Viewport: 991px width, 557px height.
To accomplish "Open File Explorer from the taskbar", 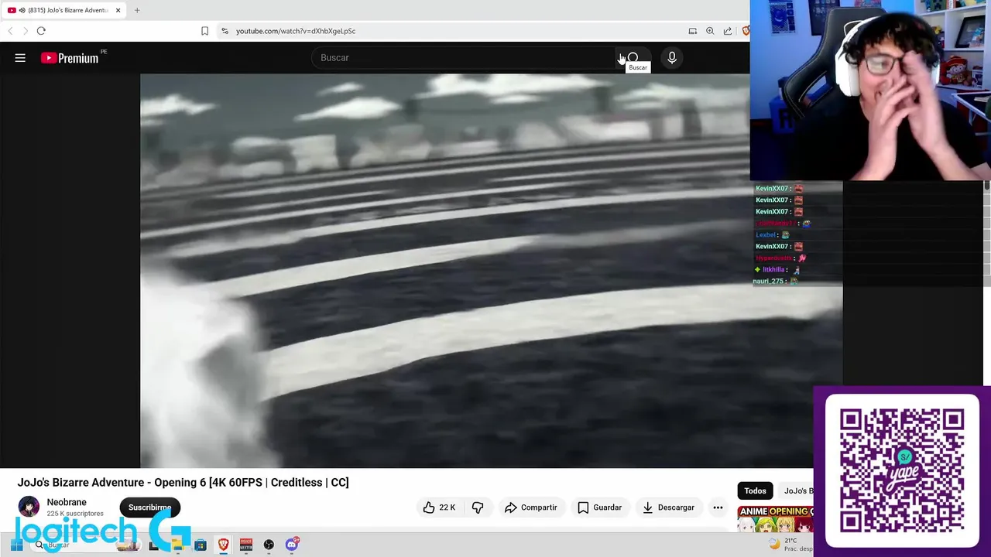I will point(177,545).
